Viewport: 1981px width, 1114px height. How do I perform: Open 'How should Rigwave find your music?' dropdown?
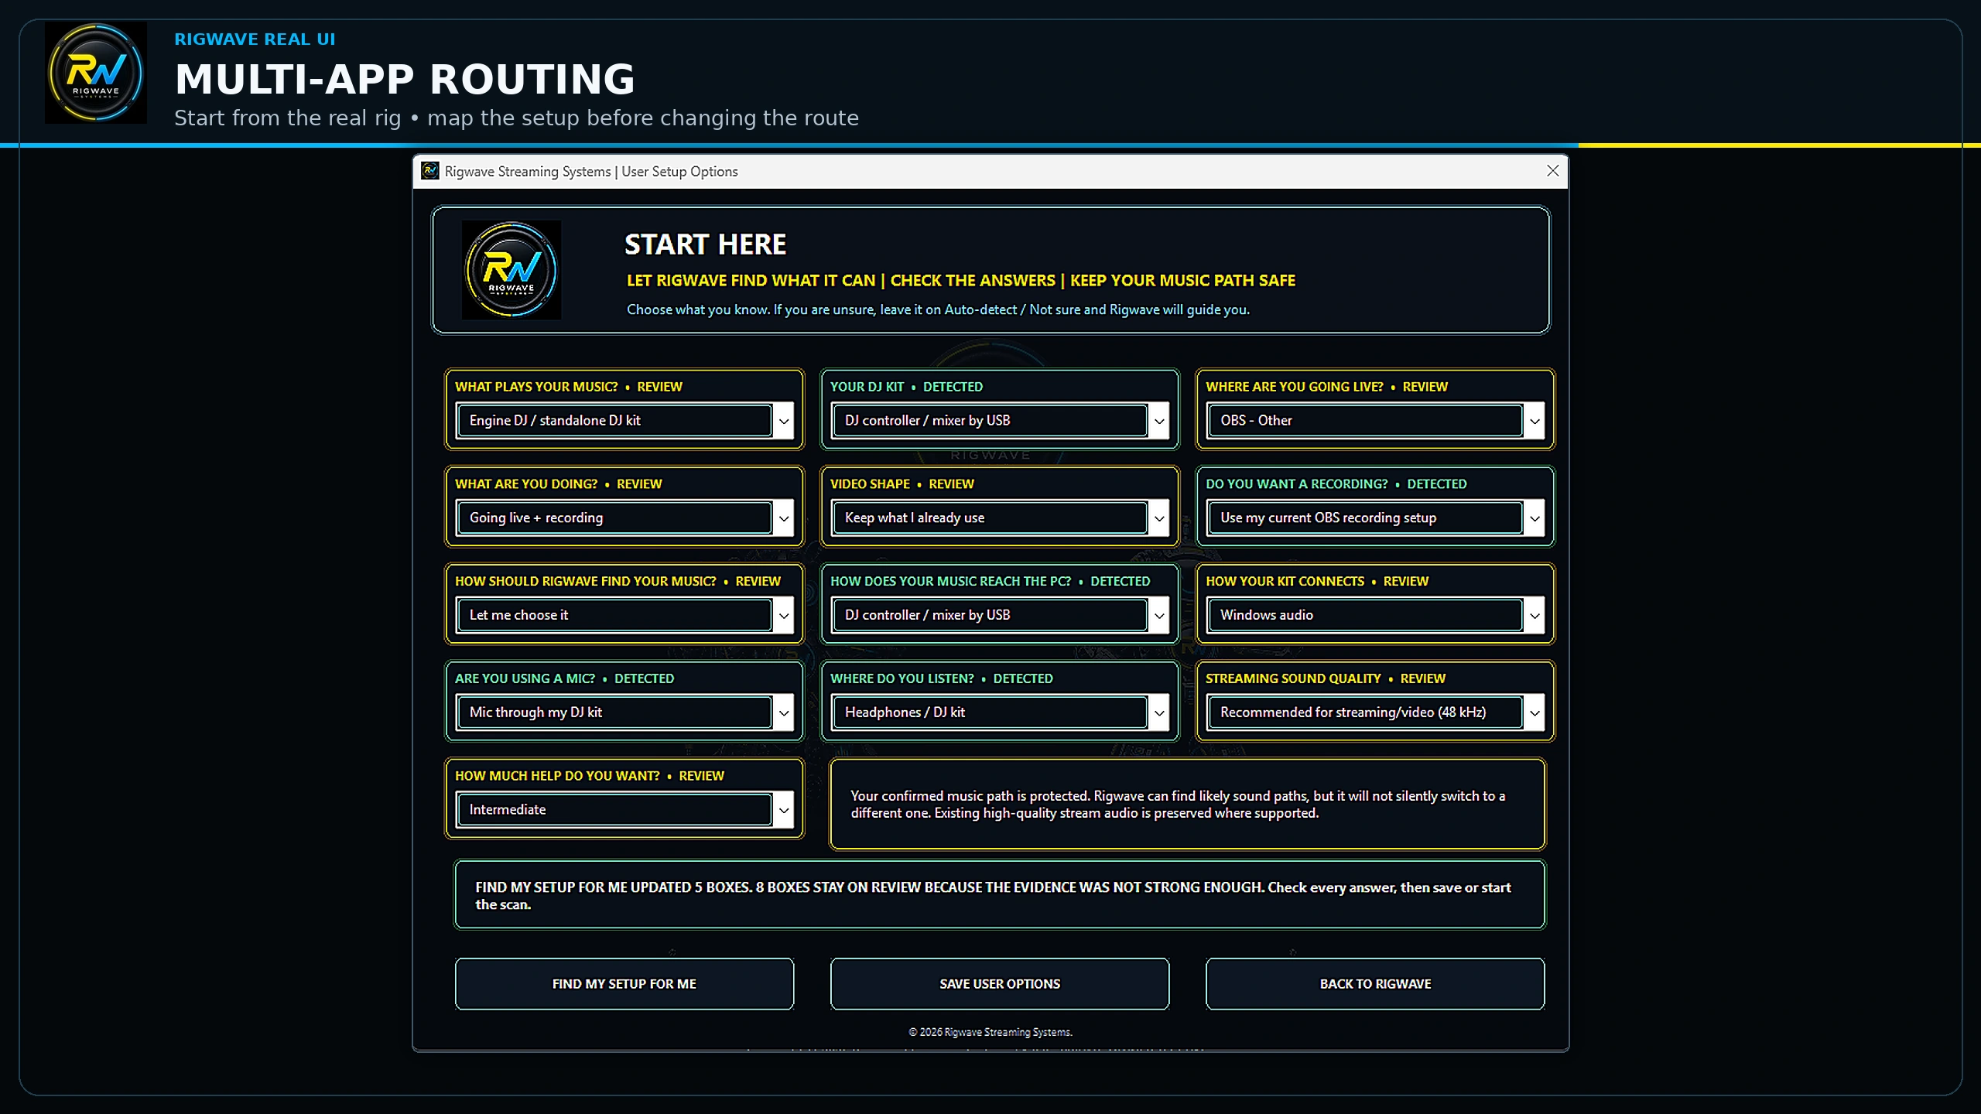tap(624, 615)
